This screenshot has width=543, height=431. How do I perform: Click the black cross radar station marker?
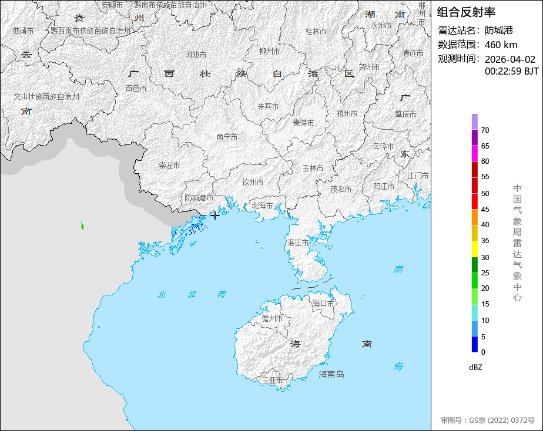coord(214,215)
